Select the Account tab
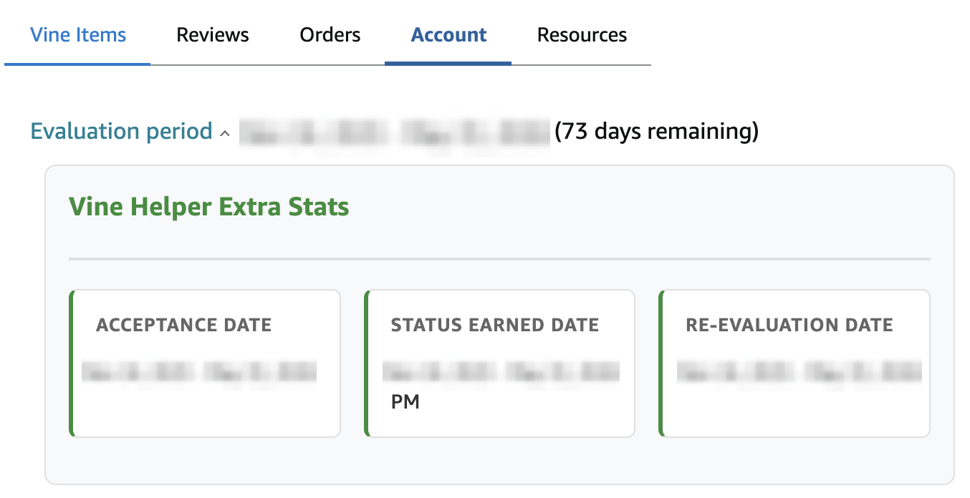This screenshot has width=970, height=498. 448,35
